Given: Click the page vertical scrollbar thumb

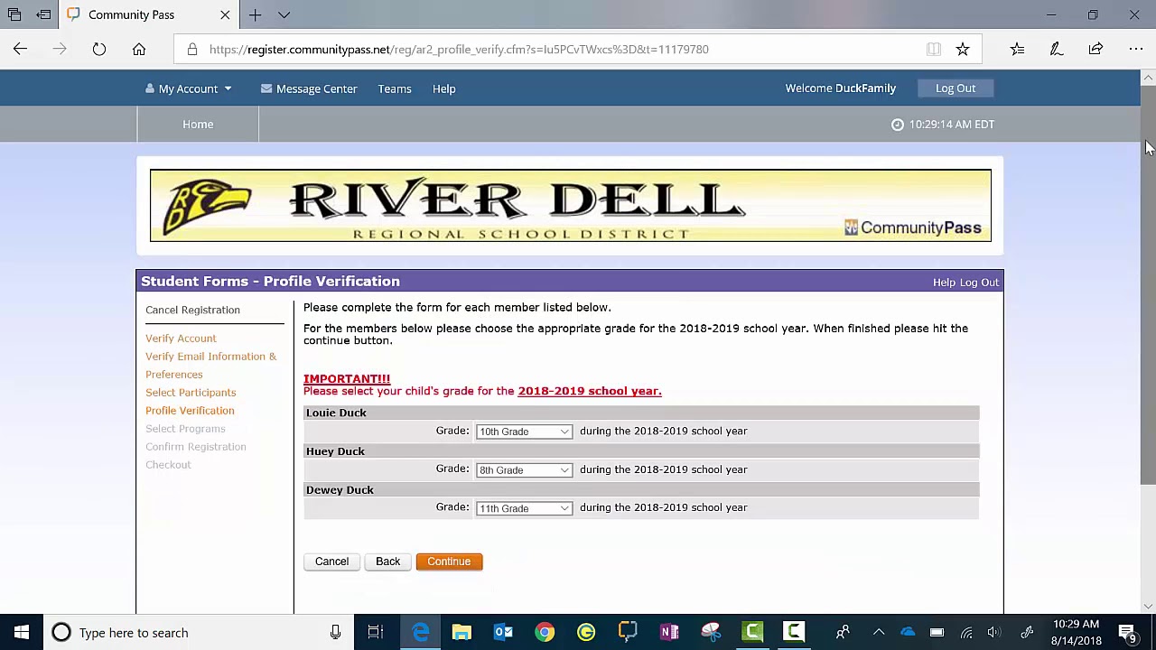Looking at the screenshot, I should [x=1148, y=285].
